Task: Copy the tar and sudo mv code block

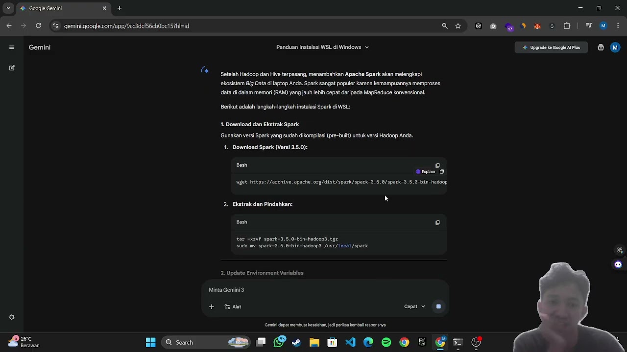Action: 437,222
